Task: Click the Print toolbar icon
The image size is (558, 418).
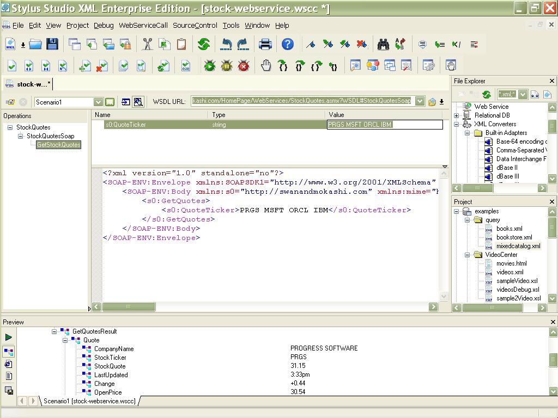Action: (x=265, y=45)
